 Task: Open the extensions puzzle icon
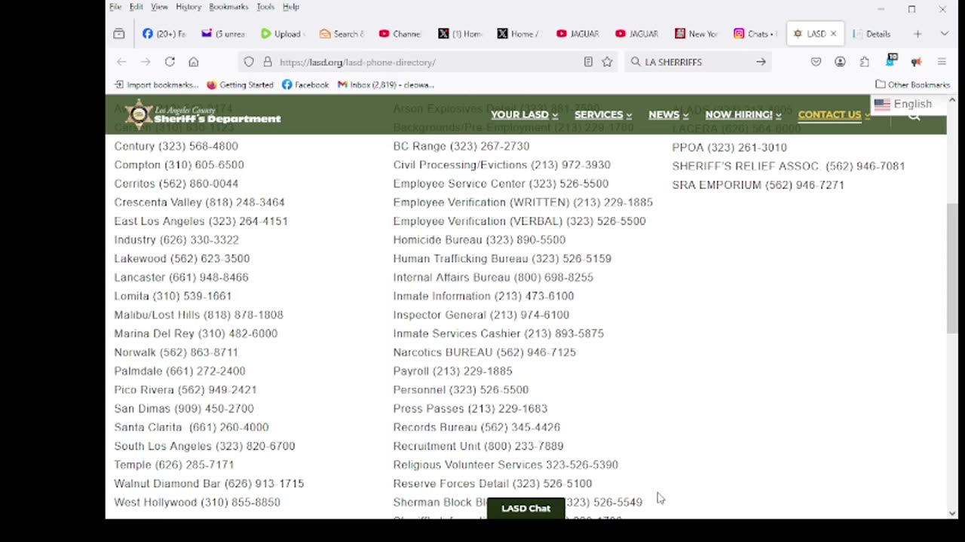pos(864,62)
